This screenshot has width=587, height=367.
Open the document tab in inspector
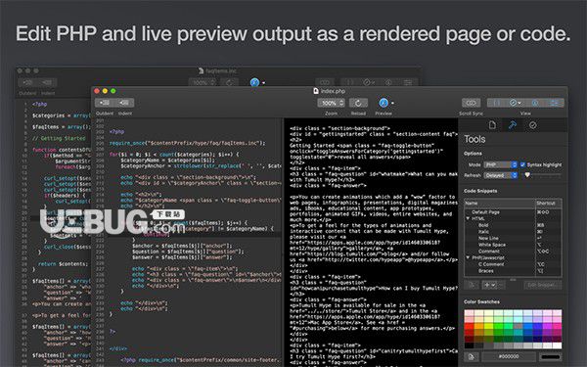point(492,125)
